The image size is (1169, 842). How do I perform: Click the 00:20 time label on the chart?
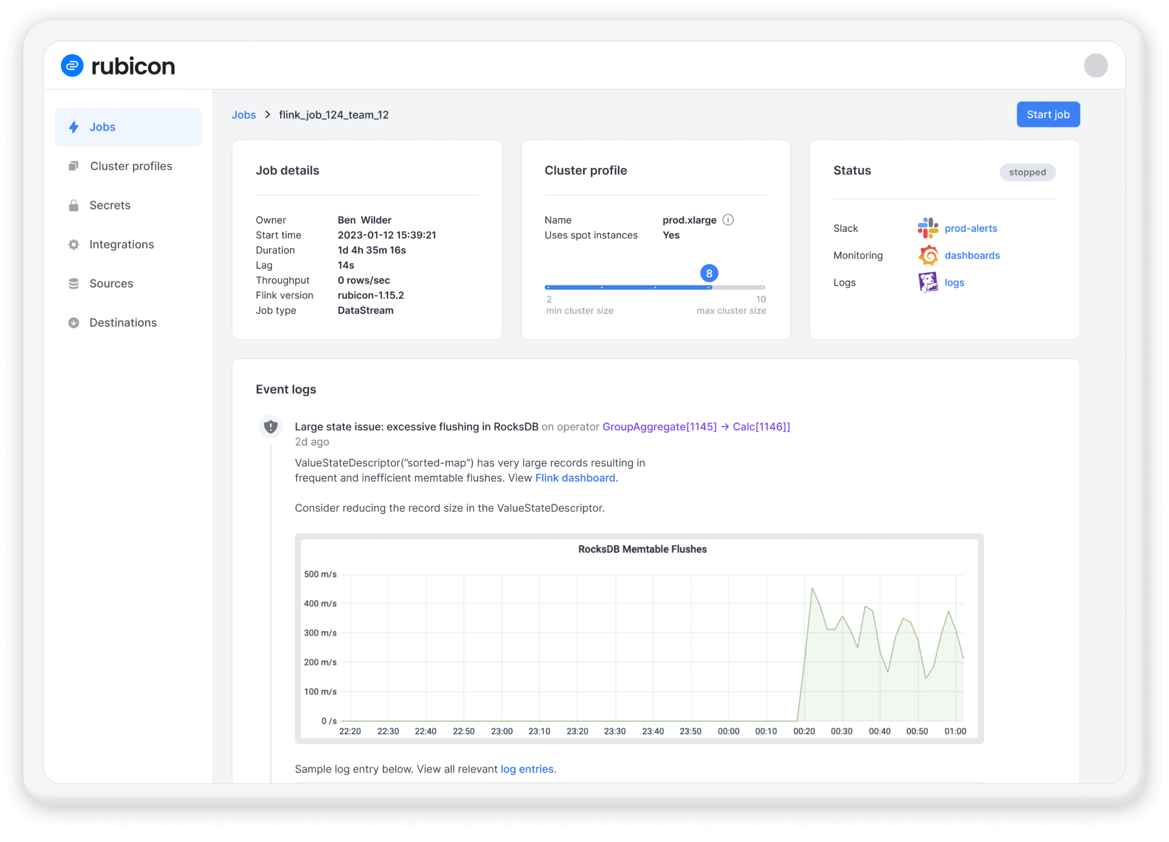tap(803, 731)
